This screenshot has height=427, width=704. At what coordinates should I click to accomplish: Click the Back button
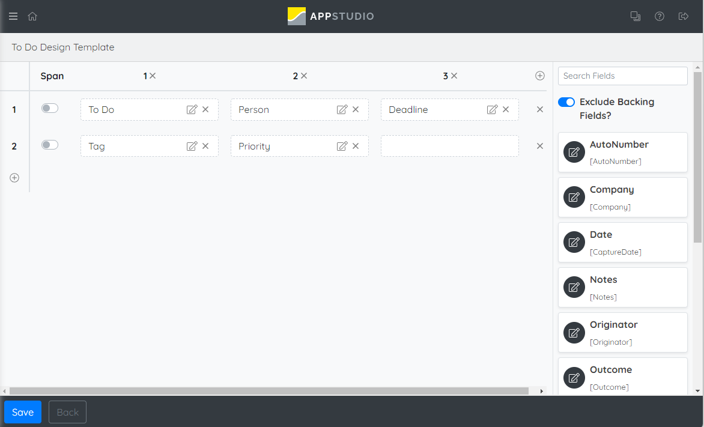[67, 412]
